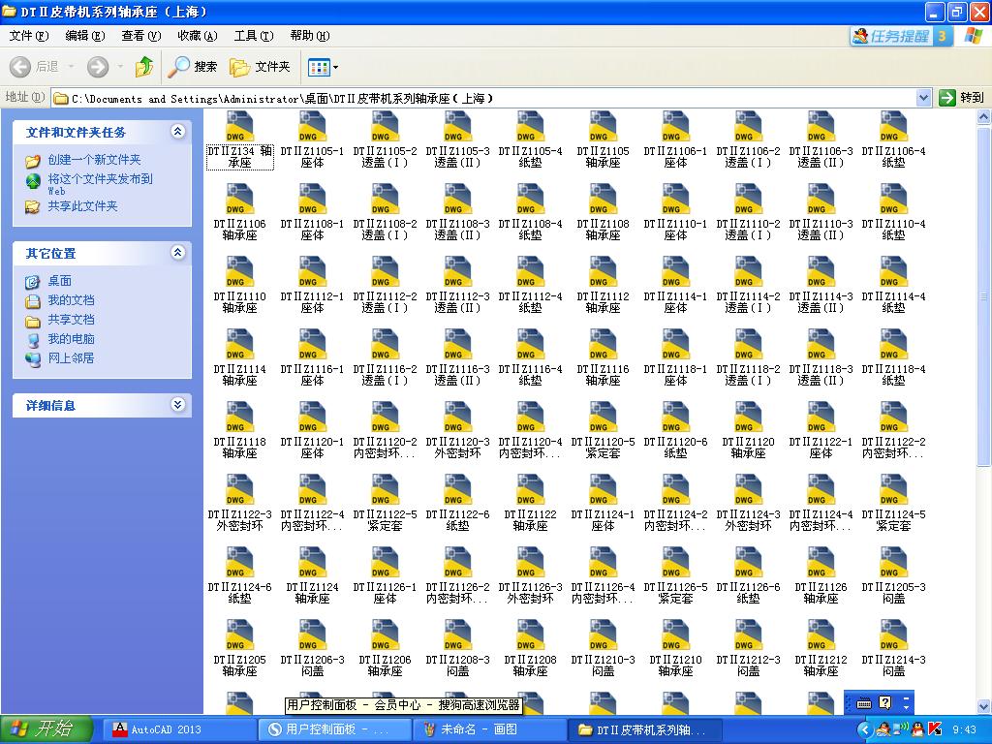This screenshot has height=744, width=992.
Task: Click the DTⅡZ1112 轴承座 drawing icon
Action: [603, 273]
